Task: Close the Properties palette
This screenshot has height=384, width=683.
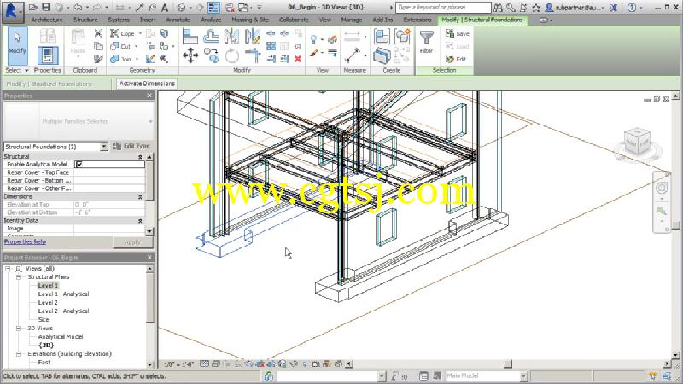Action: pos(149,96)
